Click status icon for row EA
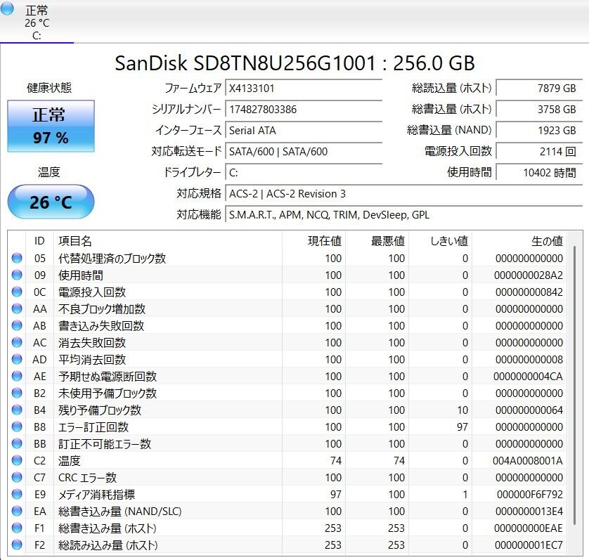589x560 pixels. coord(17,511)
